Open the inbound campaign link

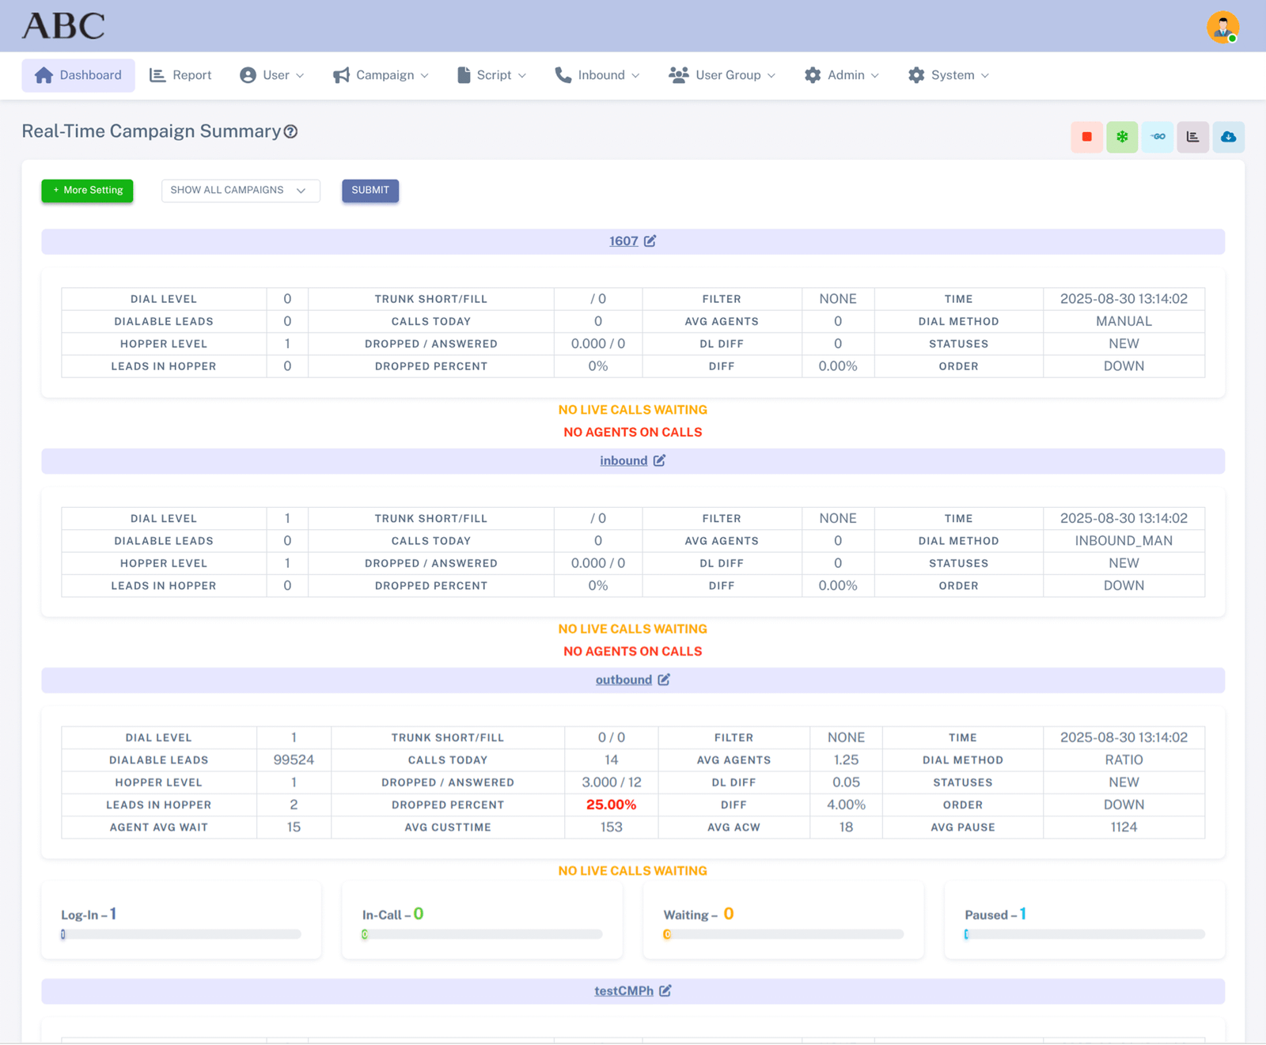tap(623, 460)
